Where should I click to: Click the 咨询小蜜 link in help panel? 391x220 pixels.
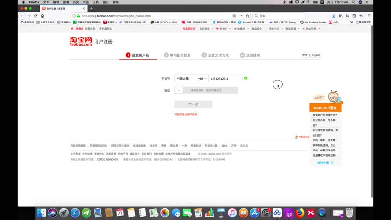[325, 162]
